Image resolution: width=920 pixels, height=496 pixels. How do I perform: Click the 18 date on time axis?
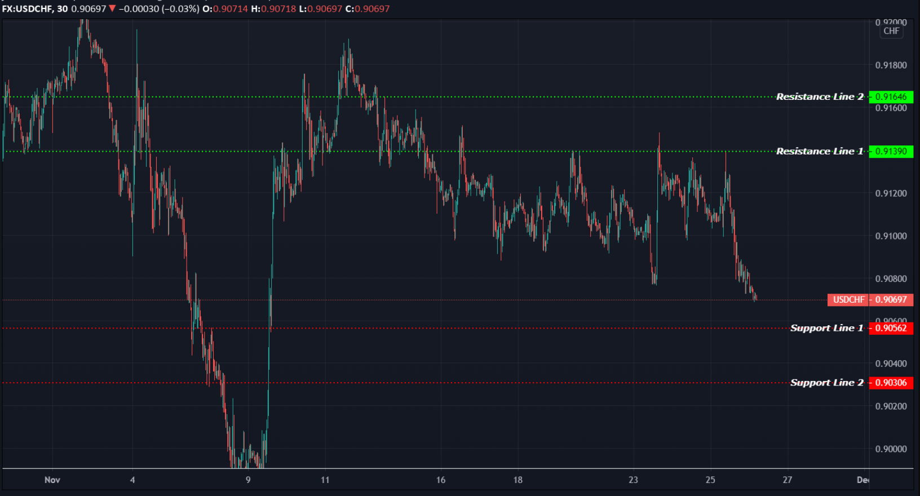[x=517, y=480]
